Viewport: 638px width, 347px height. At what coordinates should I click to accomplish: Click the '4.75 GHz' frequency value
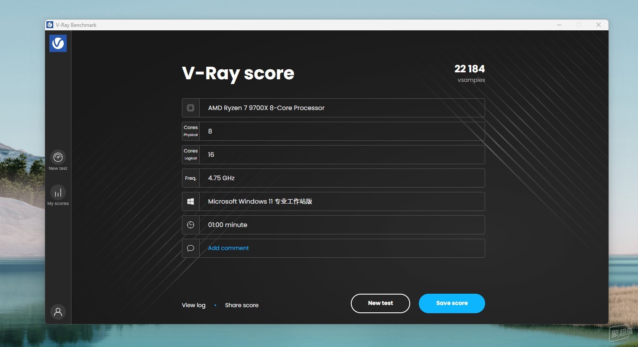pyautogui.click(x=221, y=178)
